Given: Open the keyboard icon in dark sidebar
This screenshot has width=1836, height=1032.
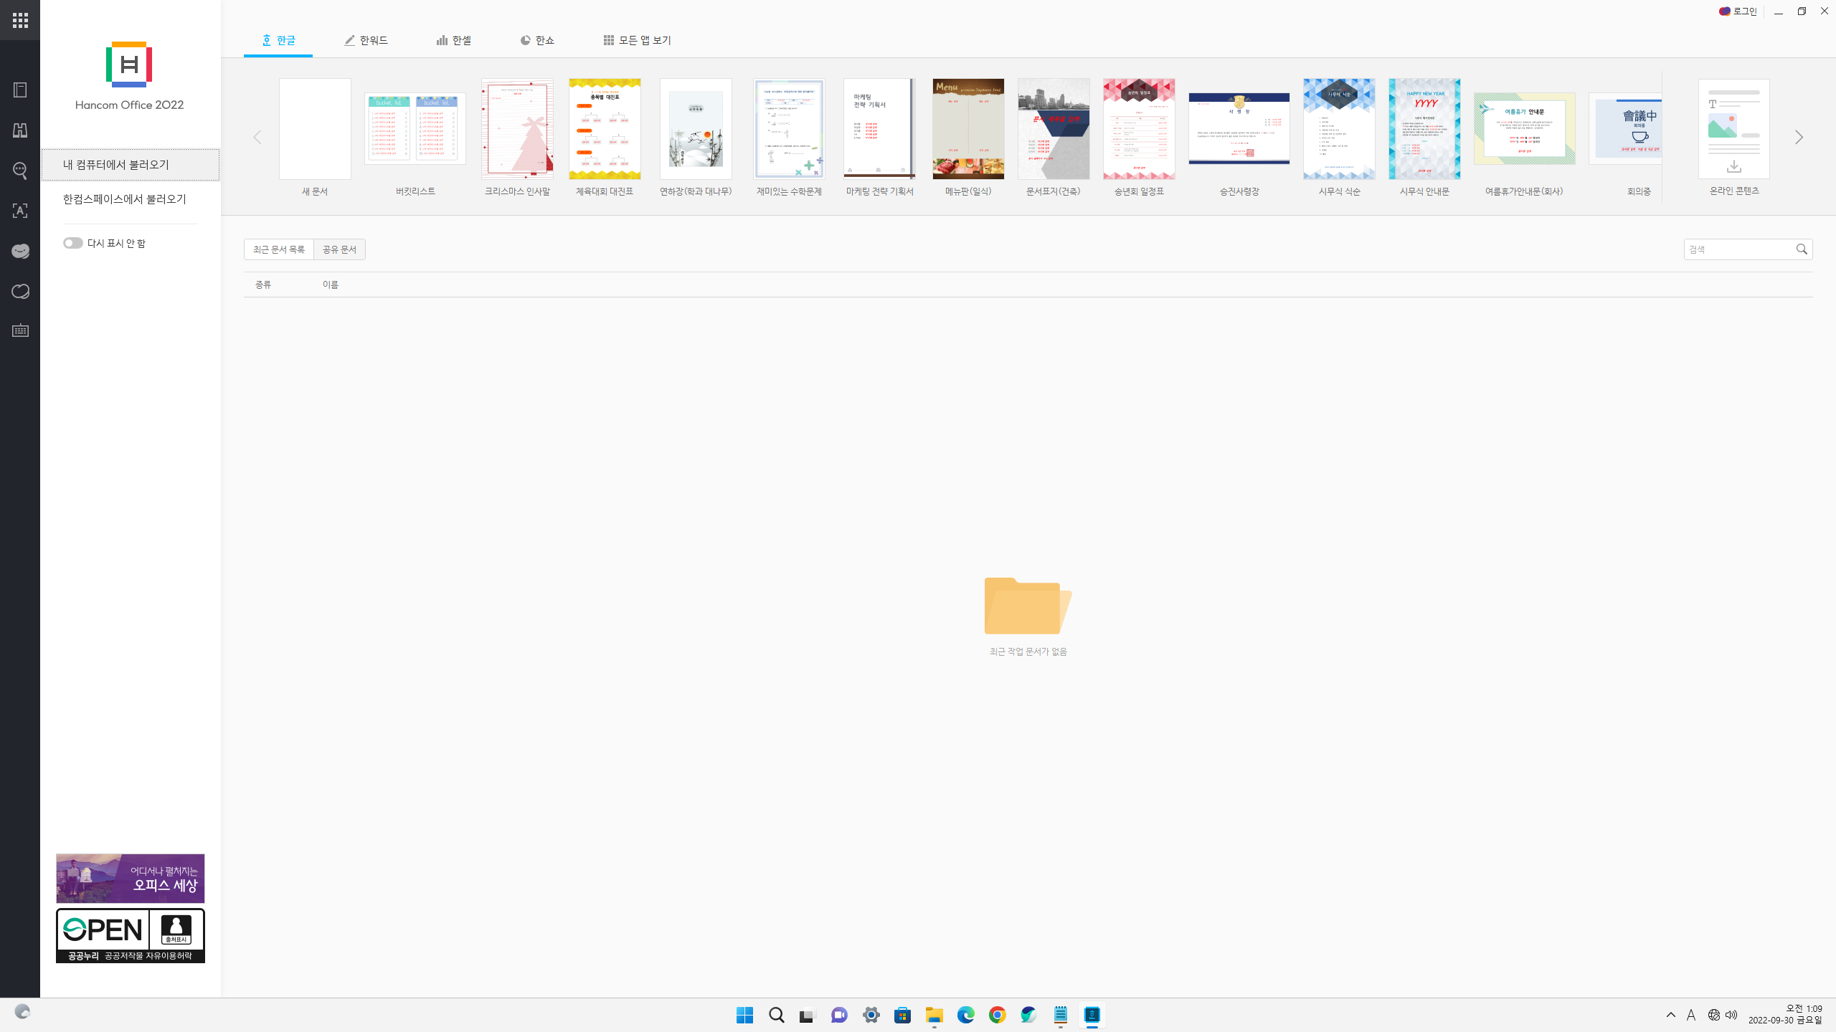Looking at the screenshot, I should (20, 330).
